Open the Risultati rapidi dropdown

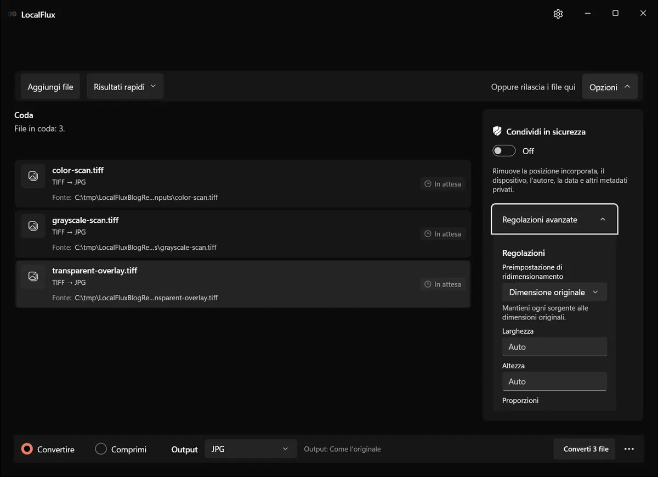pos(125,87)
